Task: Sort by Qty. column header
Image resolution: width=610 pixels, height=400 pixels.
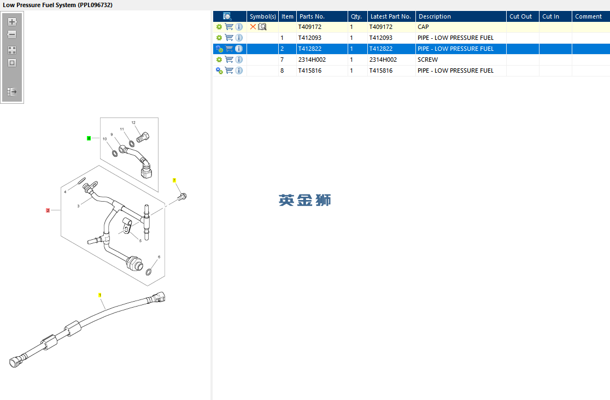Action: (x=357, y=16)
